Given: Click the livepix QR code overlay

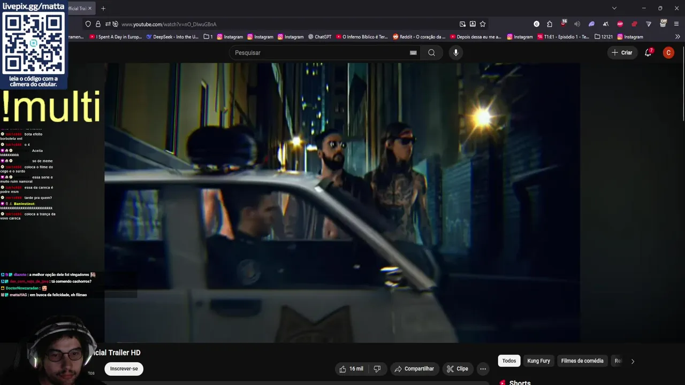Looking at the screenshot, I should tap(34, 43).
